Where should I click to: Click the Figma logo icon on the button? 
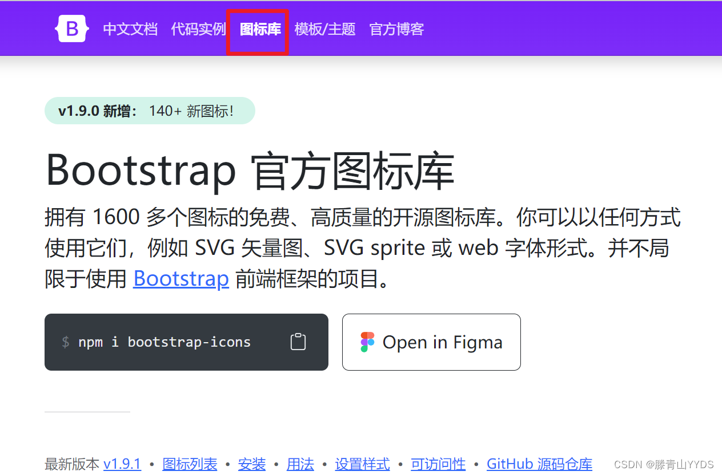coord(366,342)
